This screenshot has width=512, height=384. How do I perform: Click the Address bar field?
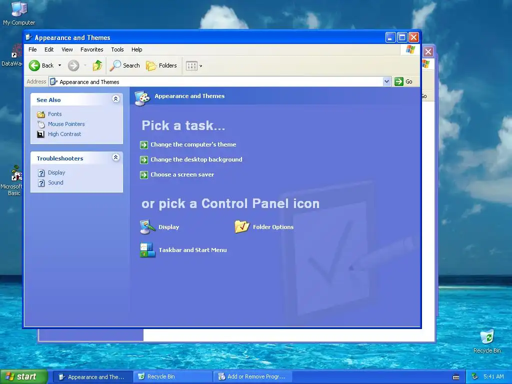coord(219,81)
